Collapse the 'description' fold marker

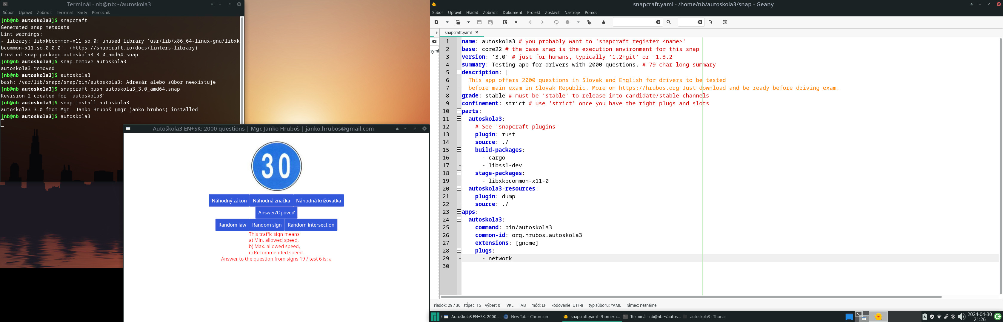click(x=459, y=72)
